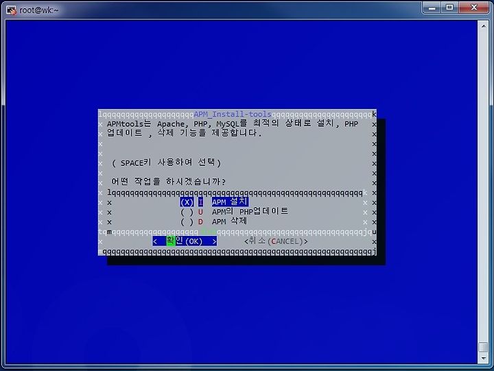This screenshot has width=494, height=371.
Task: Click the 취소(CANCEL) button
Action: pyautogui.click(x=276, y=241)
